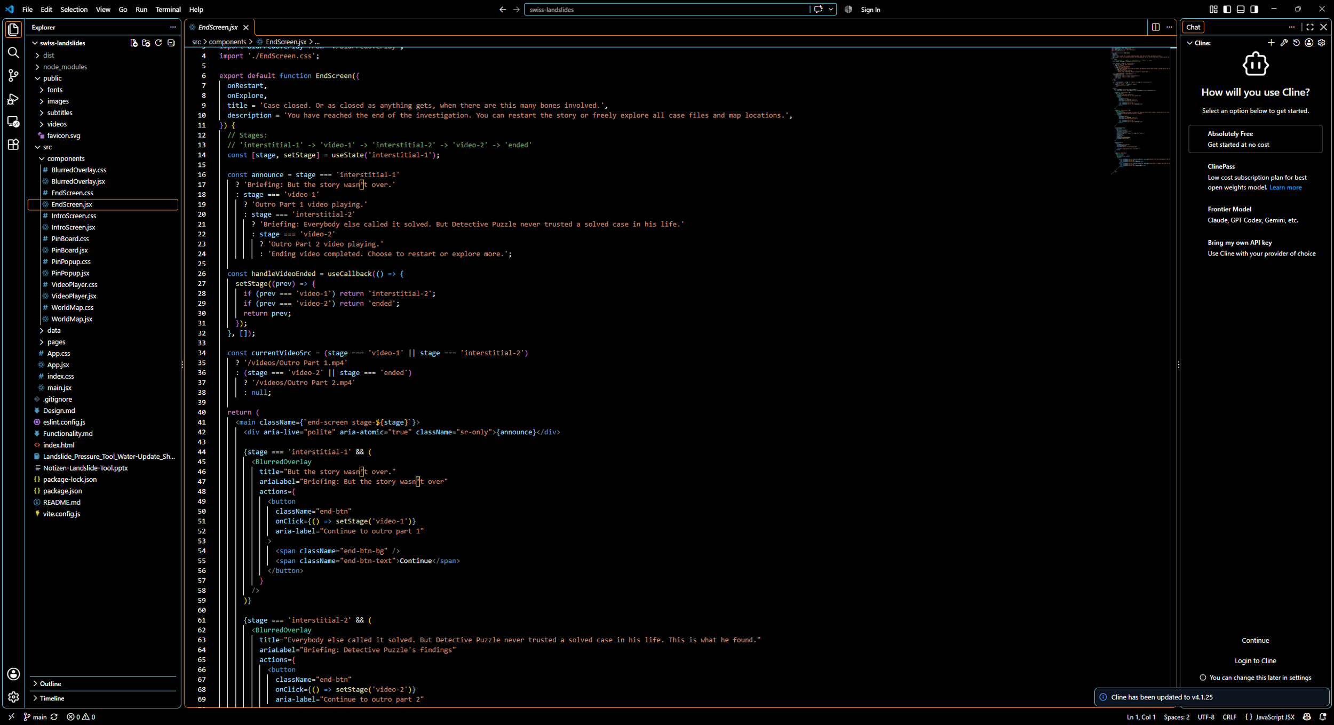Select the Absolutely Free option
The height and width of the screenshot is (725, 1334).
coord(1255,139)
